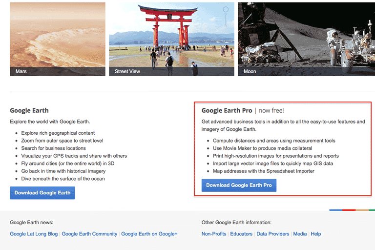Click the Spreadsheet Importer bullet item
The height and width of the screenshot is (250, 375).
[x=264, y=171]
